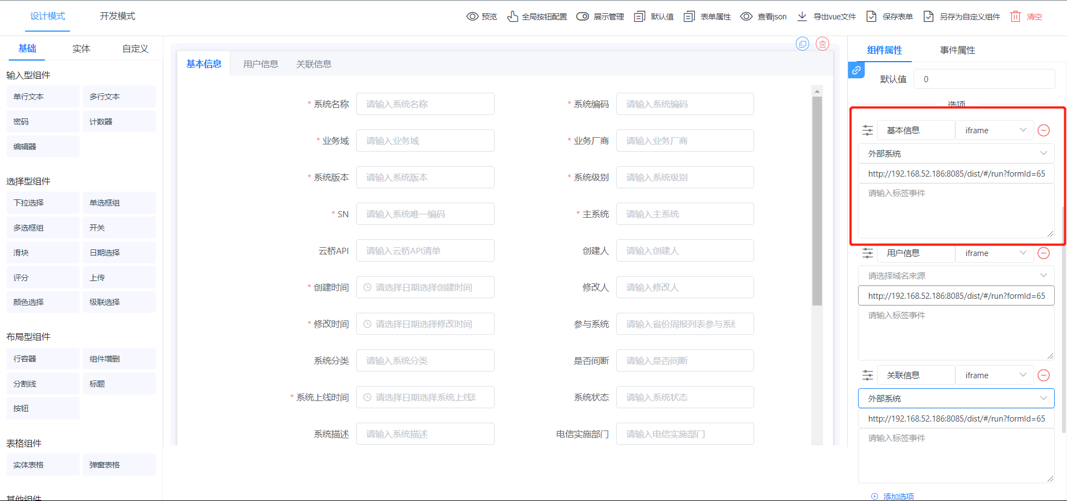
Task: Choose 另存为自定义组件 in the toolbar
Action: click(962, 17)
